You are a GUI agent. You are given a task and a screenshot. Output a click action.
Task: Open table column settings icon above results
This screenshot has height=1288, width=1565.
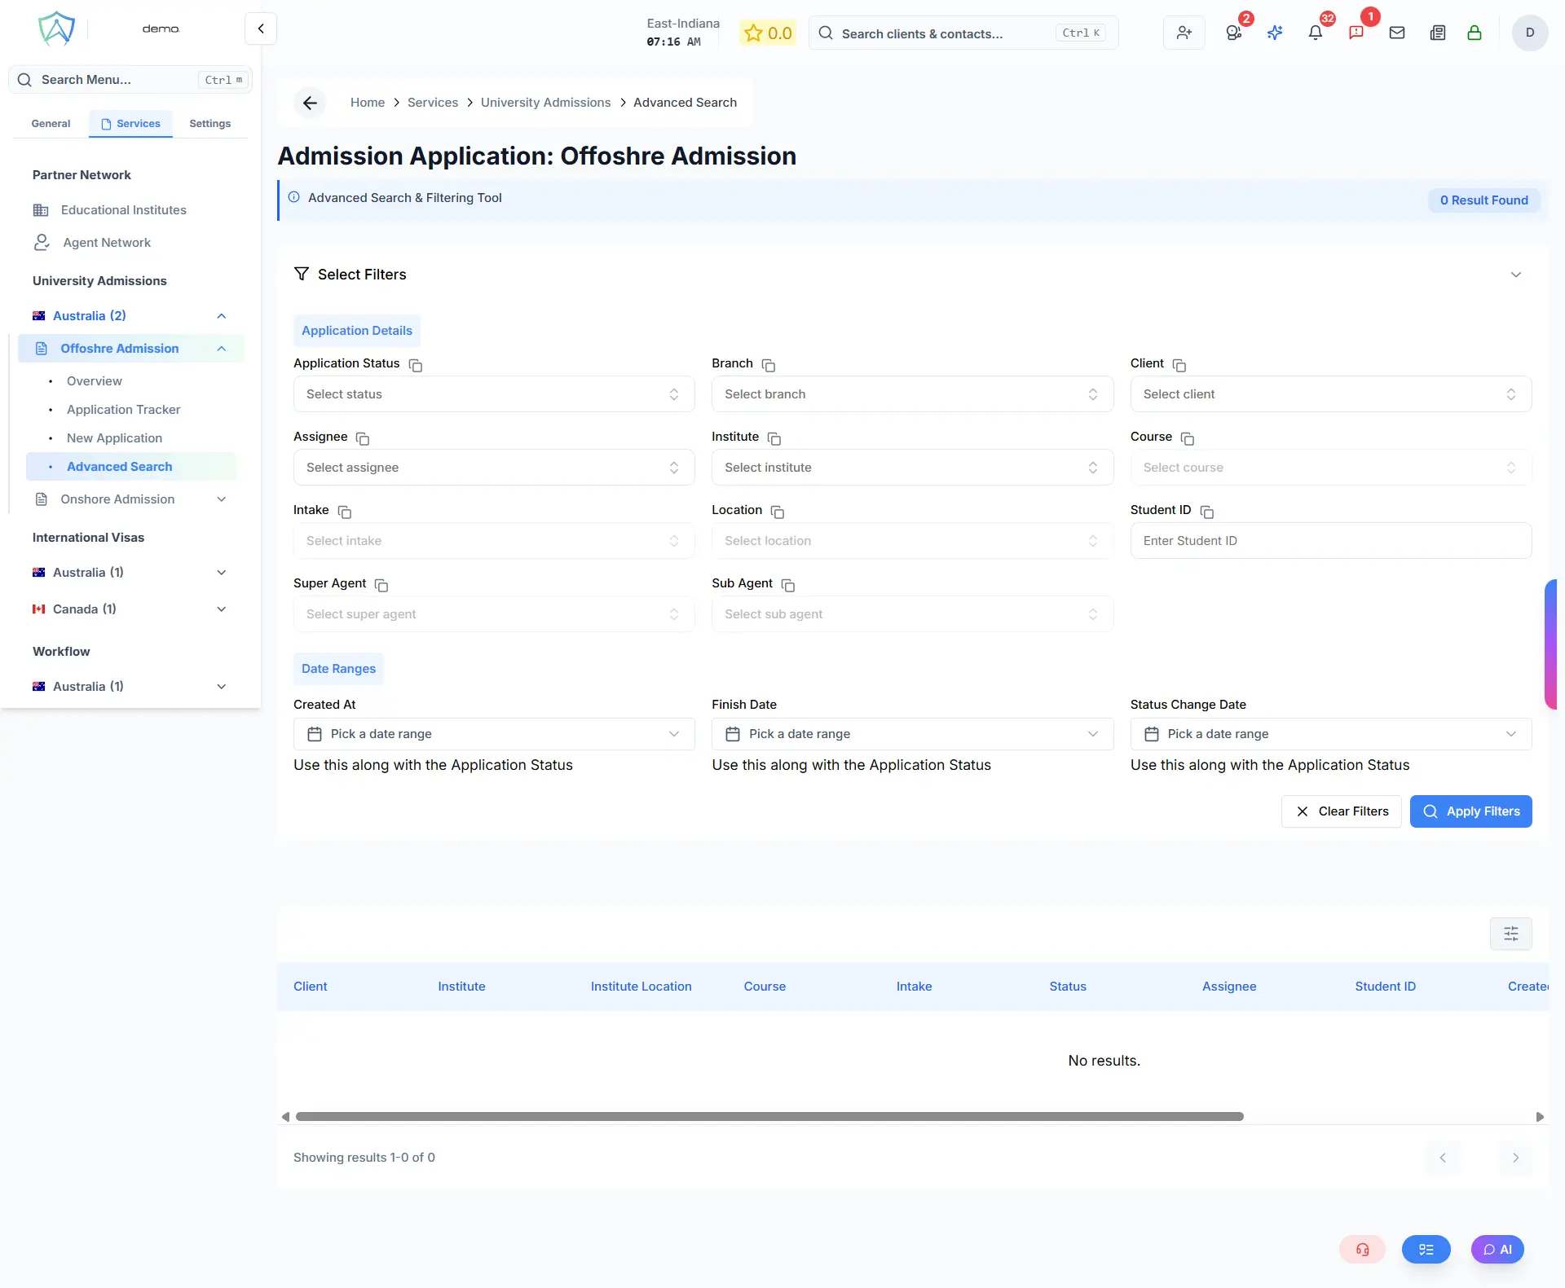(x=1511, y=933)
